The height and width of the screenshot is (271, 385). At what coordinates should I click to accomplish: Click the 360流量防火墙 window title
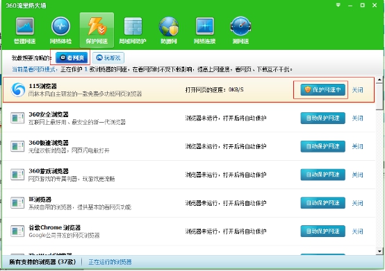(26, 6)
